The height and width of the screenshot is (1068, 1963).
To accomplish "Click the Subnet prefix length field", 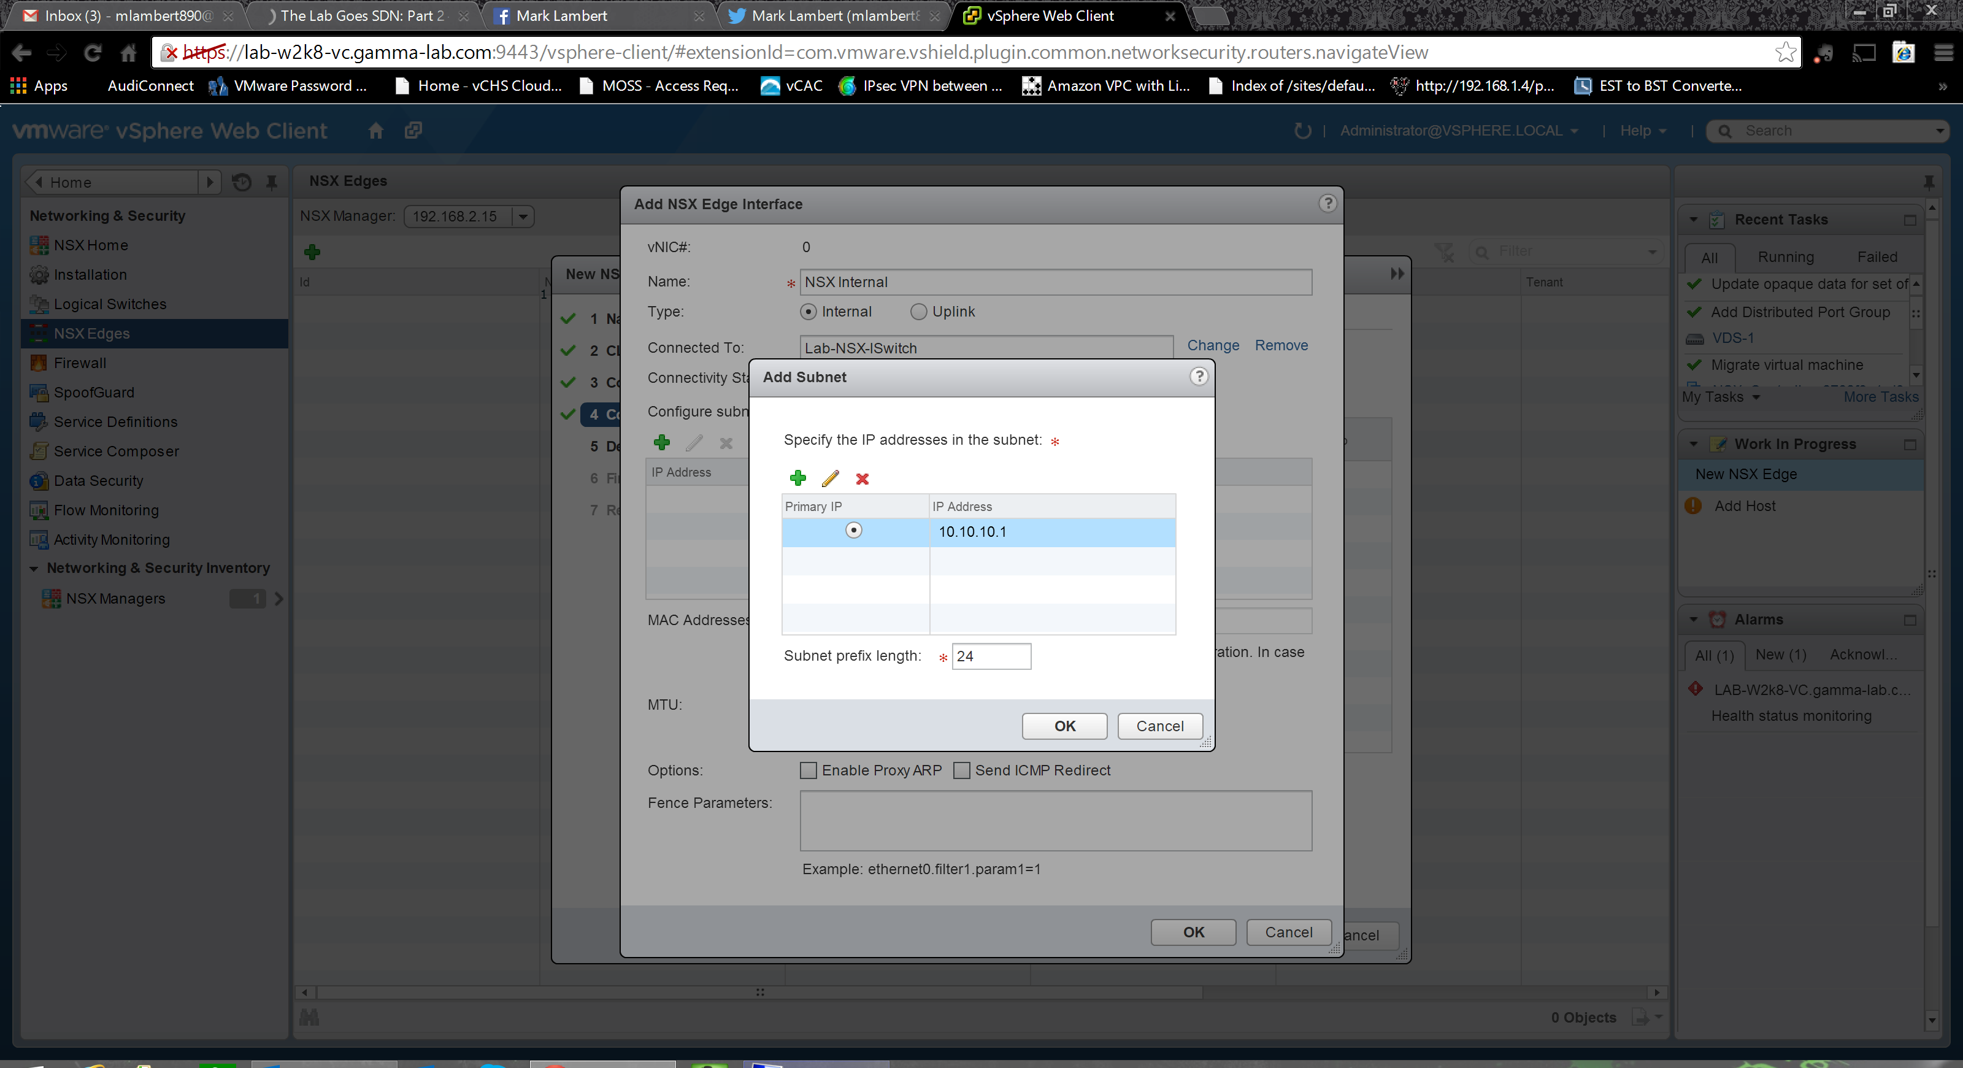I will 991,656.
